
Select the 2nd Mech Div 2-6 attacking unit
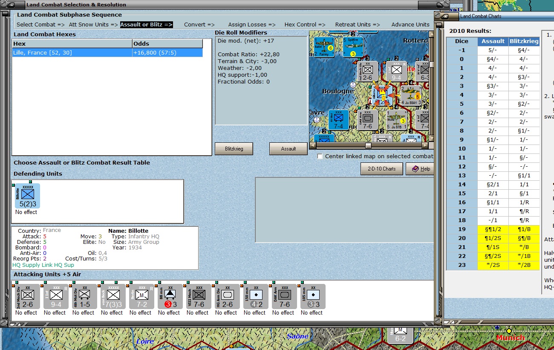coord(28,296)
